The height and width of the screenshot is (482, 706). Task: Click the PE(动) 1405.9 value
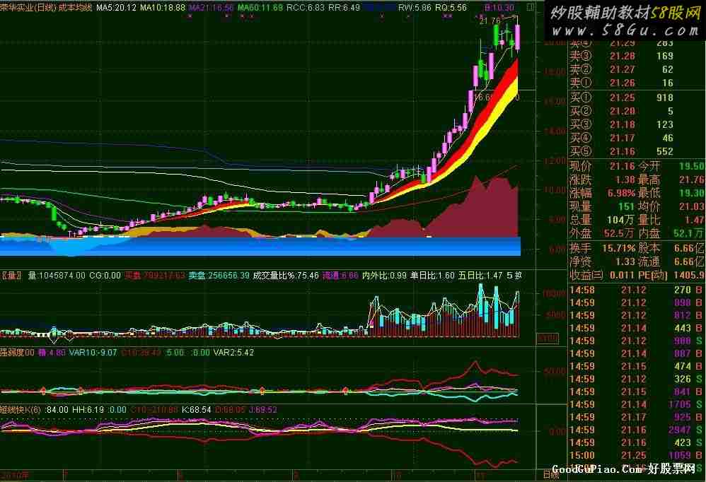(x=671, y=275)
